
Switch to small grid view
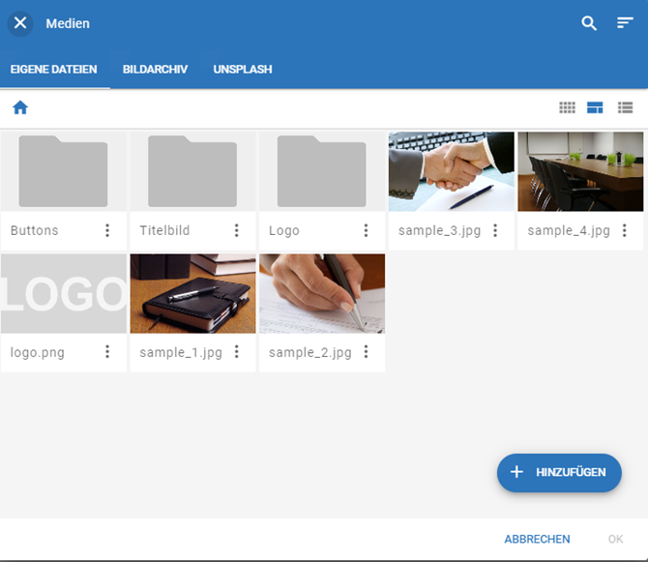pyautogui.click(x=568, y=107)
